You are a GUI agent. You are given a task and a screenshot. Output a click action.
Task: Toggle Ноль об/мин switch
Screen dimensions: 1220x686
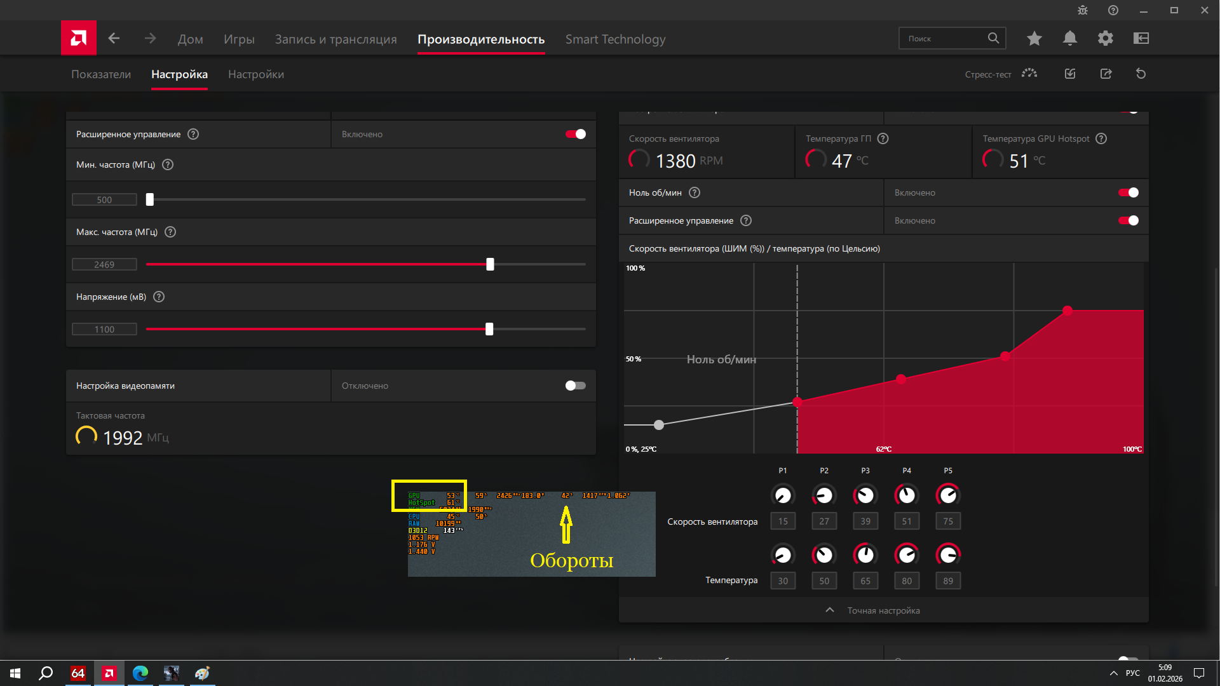point(1128,192)
